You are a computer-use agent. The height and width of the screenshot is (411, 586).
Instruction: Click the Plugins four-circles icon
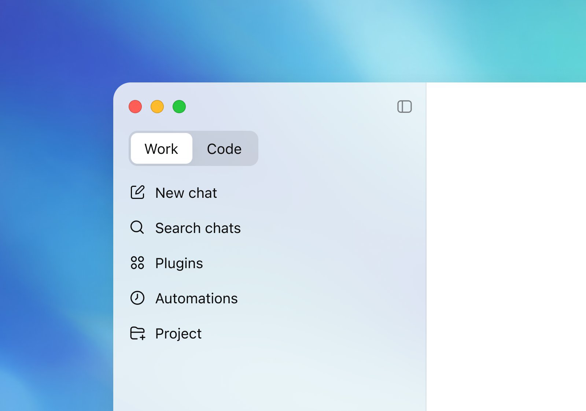pyautogui.click(x=137, y=263)
